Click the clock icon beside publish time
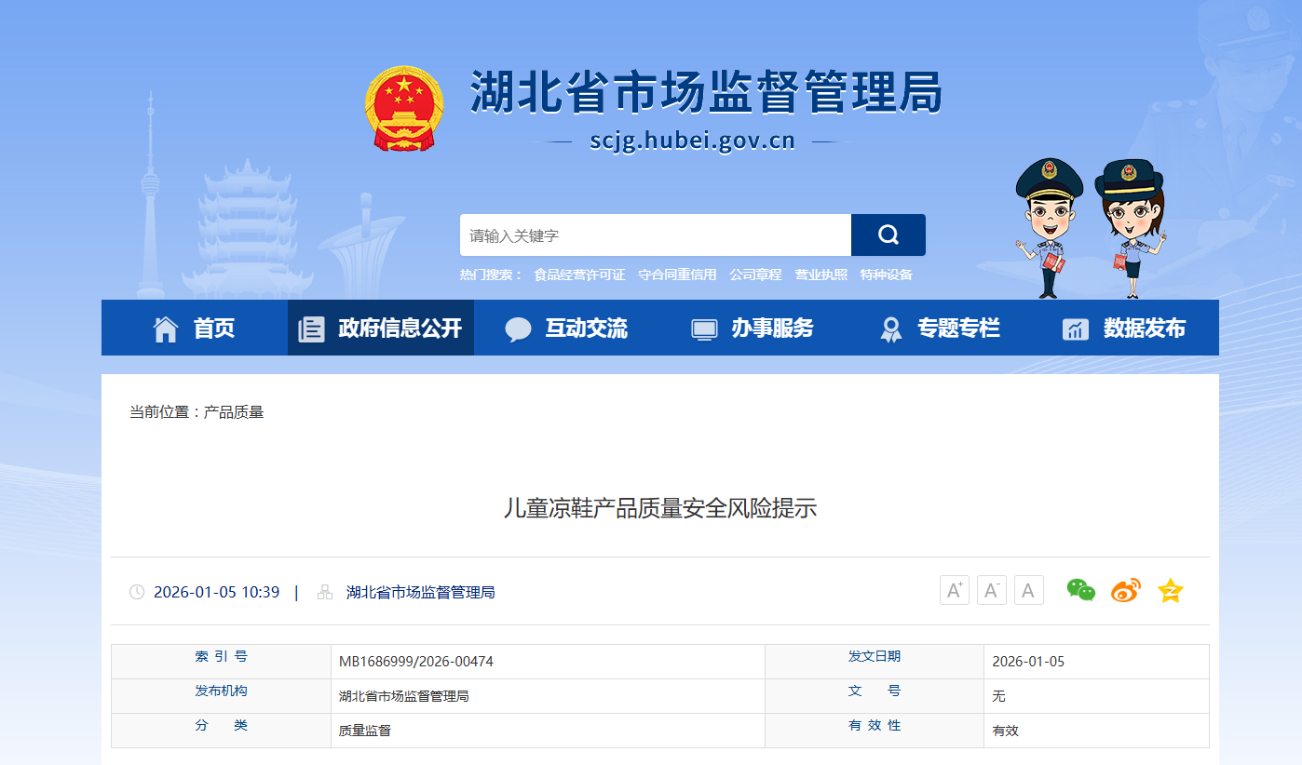1302x765 pixels. tap(137, 592)
